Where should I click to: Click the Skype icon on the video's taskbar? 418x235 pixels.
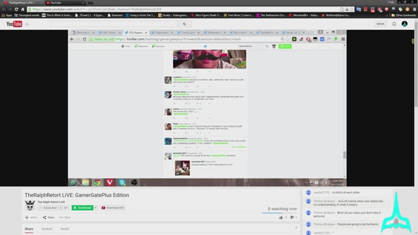coord(122,182)
